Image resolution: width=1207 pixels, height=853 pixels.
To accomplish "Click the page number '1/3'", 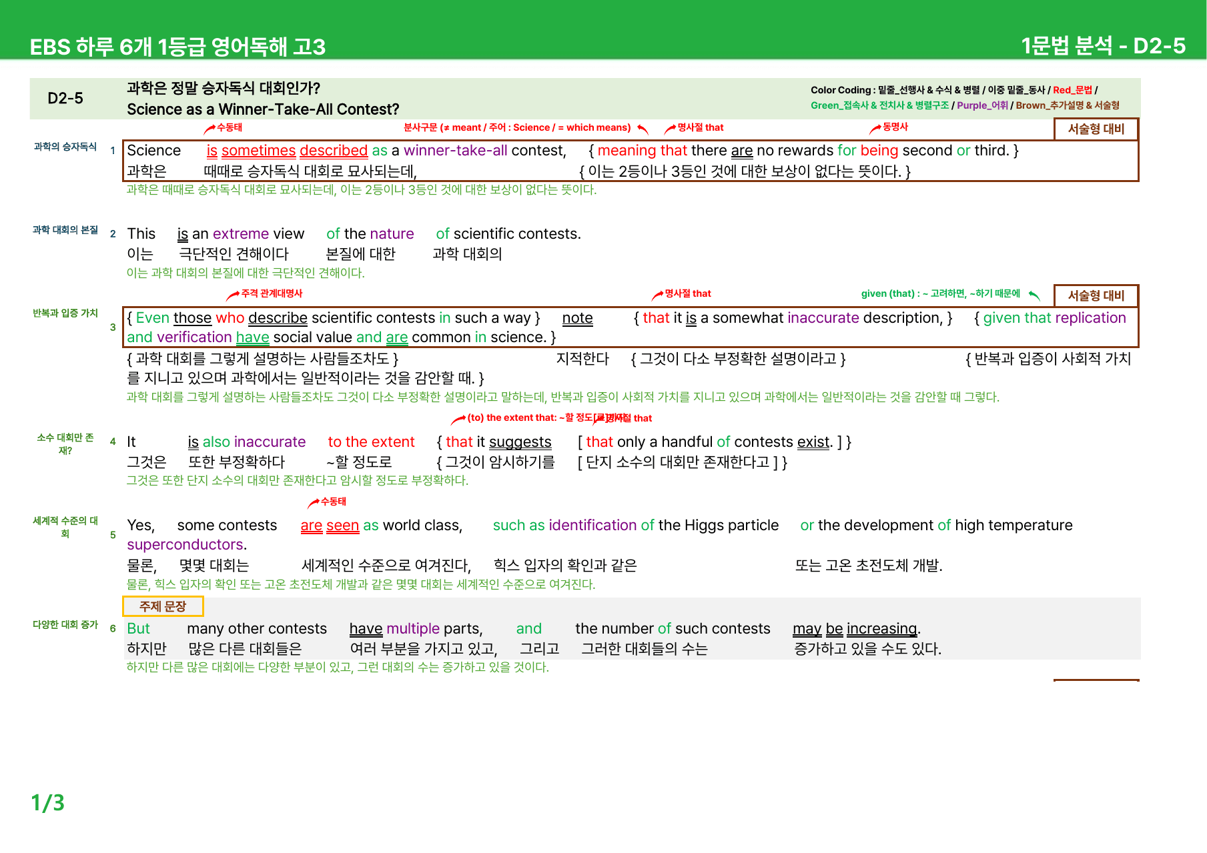I will pyautogui.click(x=48, y=802).
